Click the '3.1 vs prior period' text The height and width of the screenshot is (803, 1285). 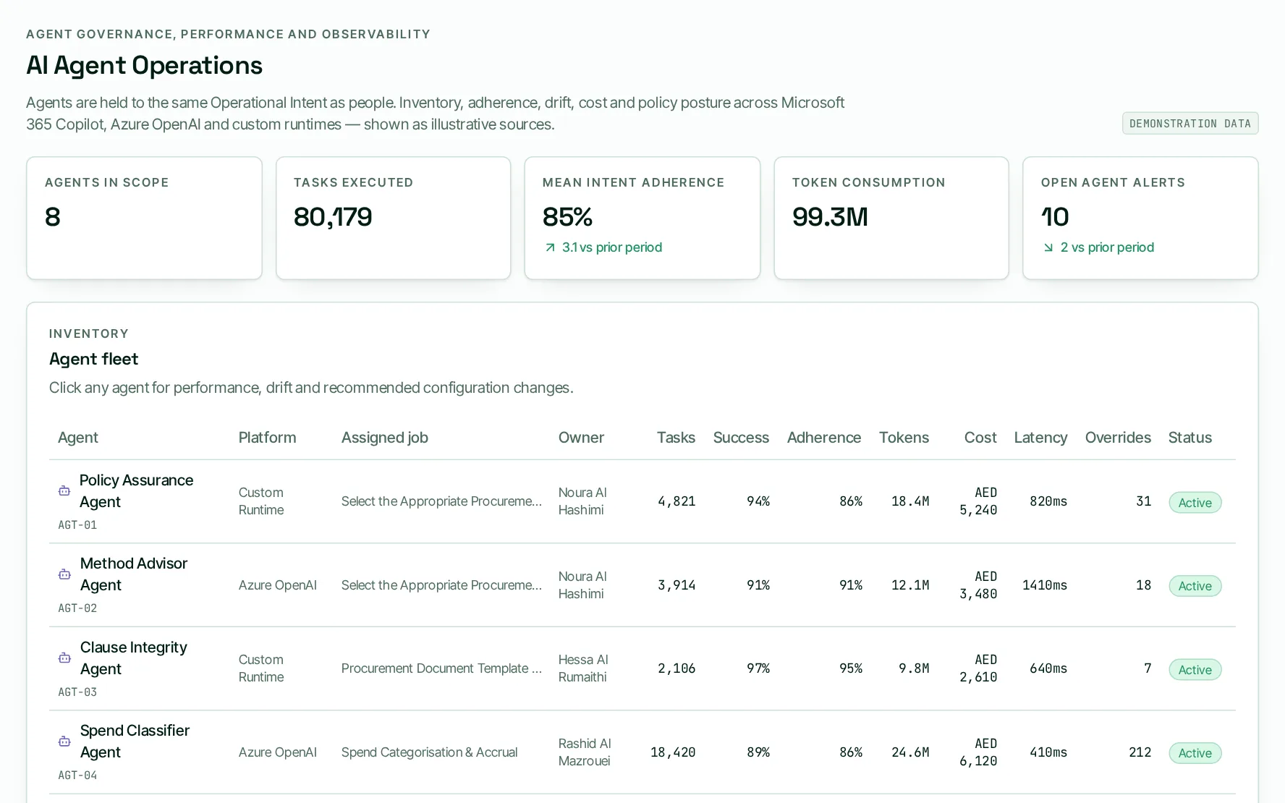point(612,247)
